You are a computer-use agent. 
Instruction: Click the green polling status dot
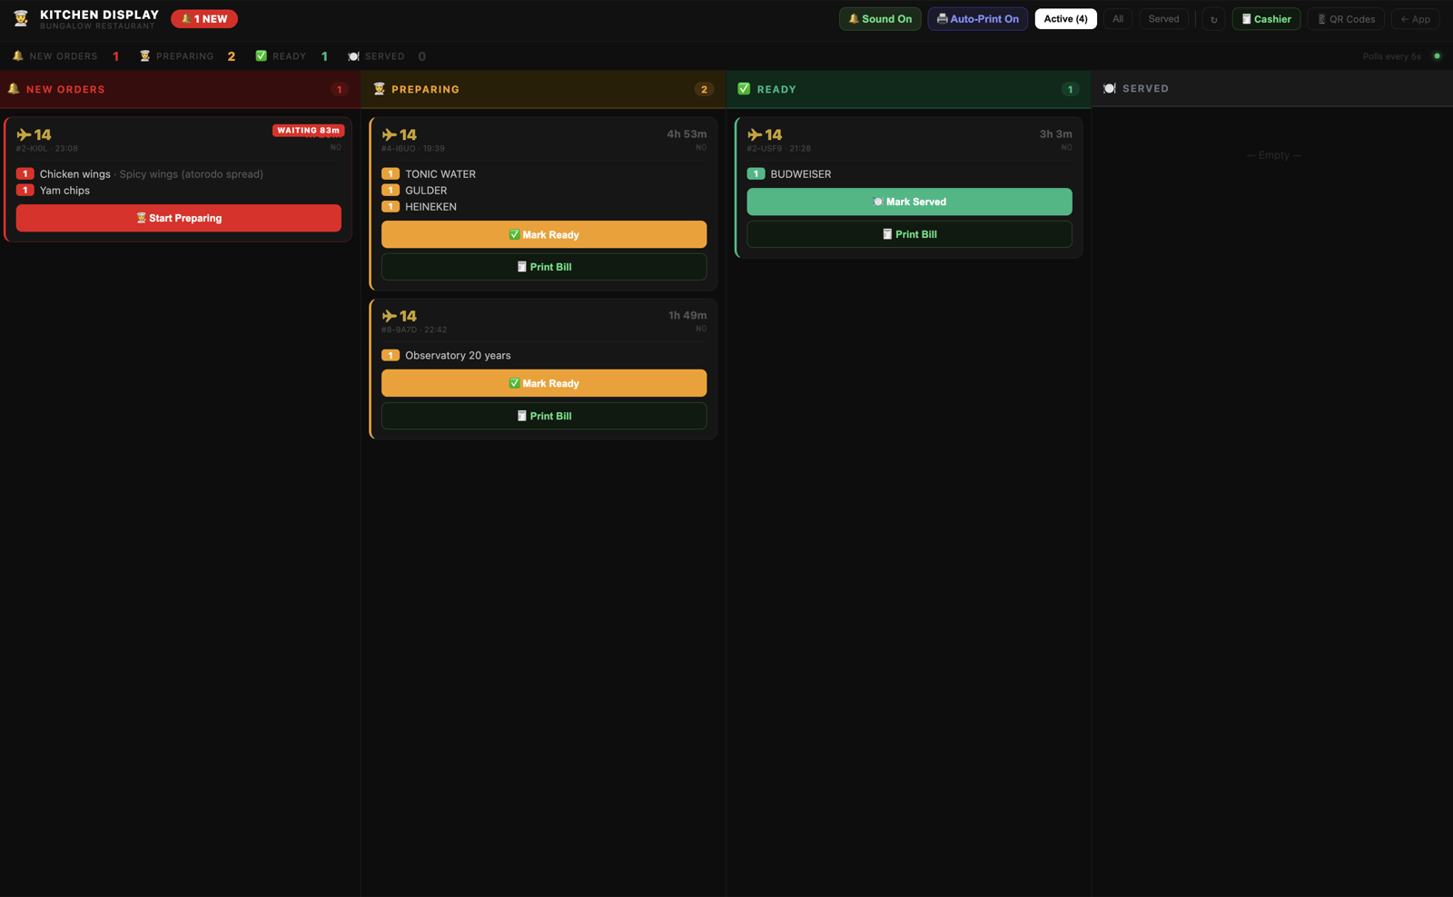click(x=1437, y=56)
